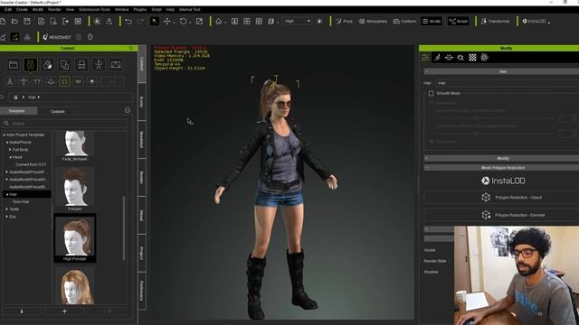Select the Stage category icon in Content

click(116, 65)
